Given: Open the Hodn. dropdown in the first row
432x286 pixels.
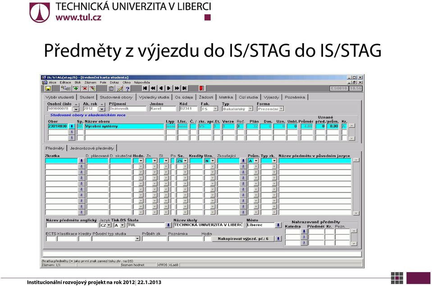Looking at the screenshot, I should [141, 161].
